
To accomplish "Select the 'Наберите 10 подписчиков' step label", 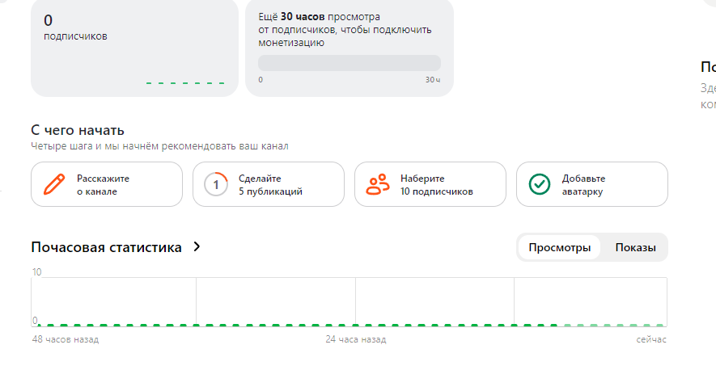I will (x=436, y=185).
